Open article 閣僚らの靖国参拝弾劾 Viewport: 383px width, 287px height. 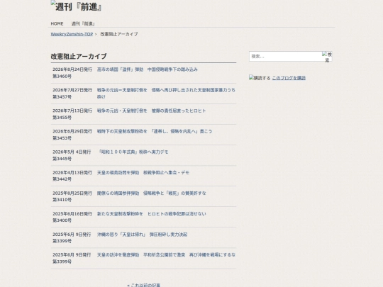(152, 193)
